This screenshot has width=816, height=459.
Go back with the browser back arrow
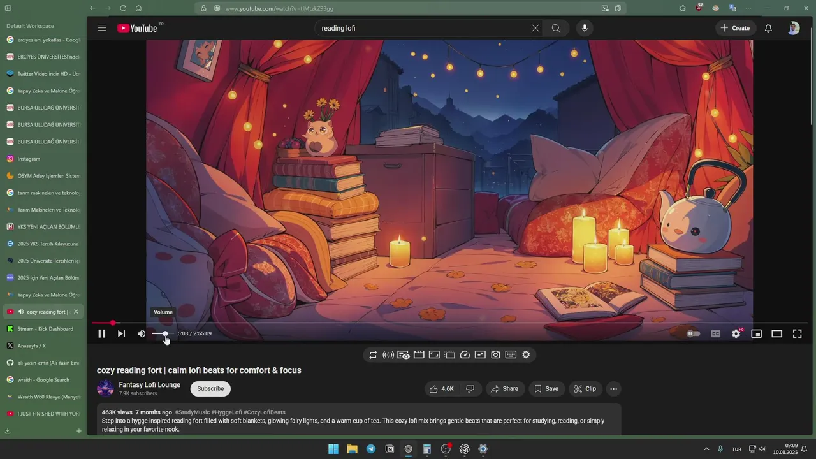pyautogui.click(x=92, y=8)
